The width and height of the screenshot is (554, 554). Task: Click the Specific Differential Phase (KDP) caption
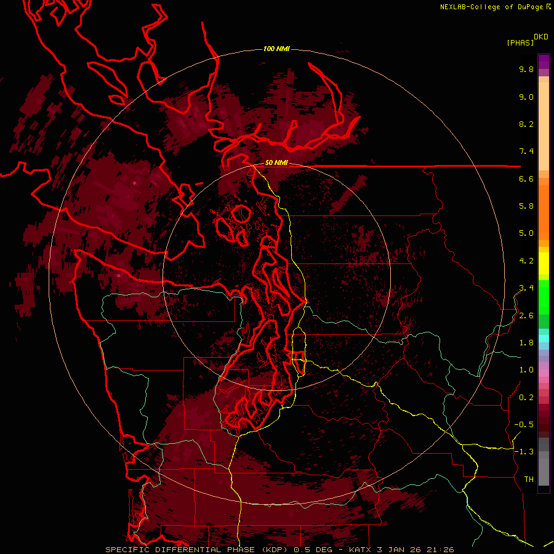197,550
